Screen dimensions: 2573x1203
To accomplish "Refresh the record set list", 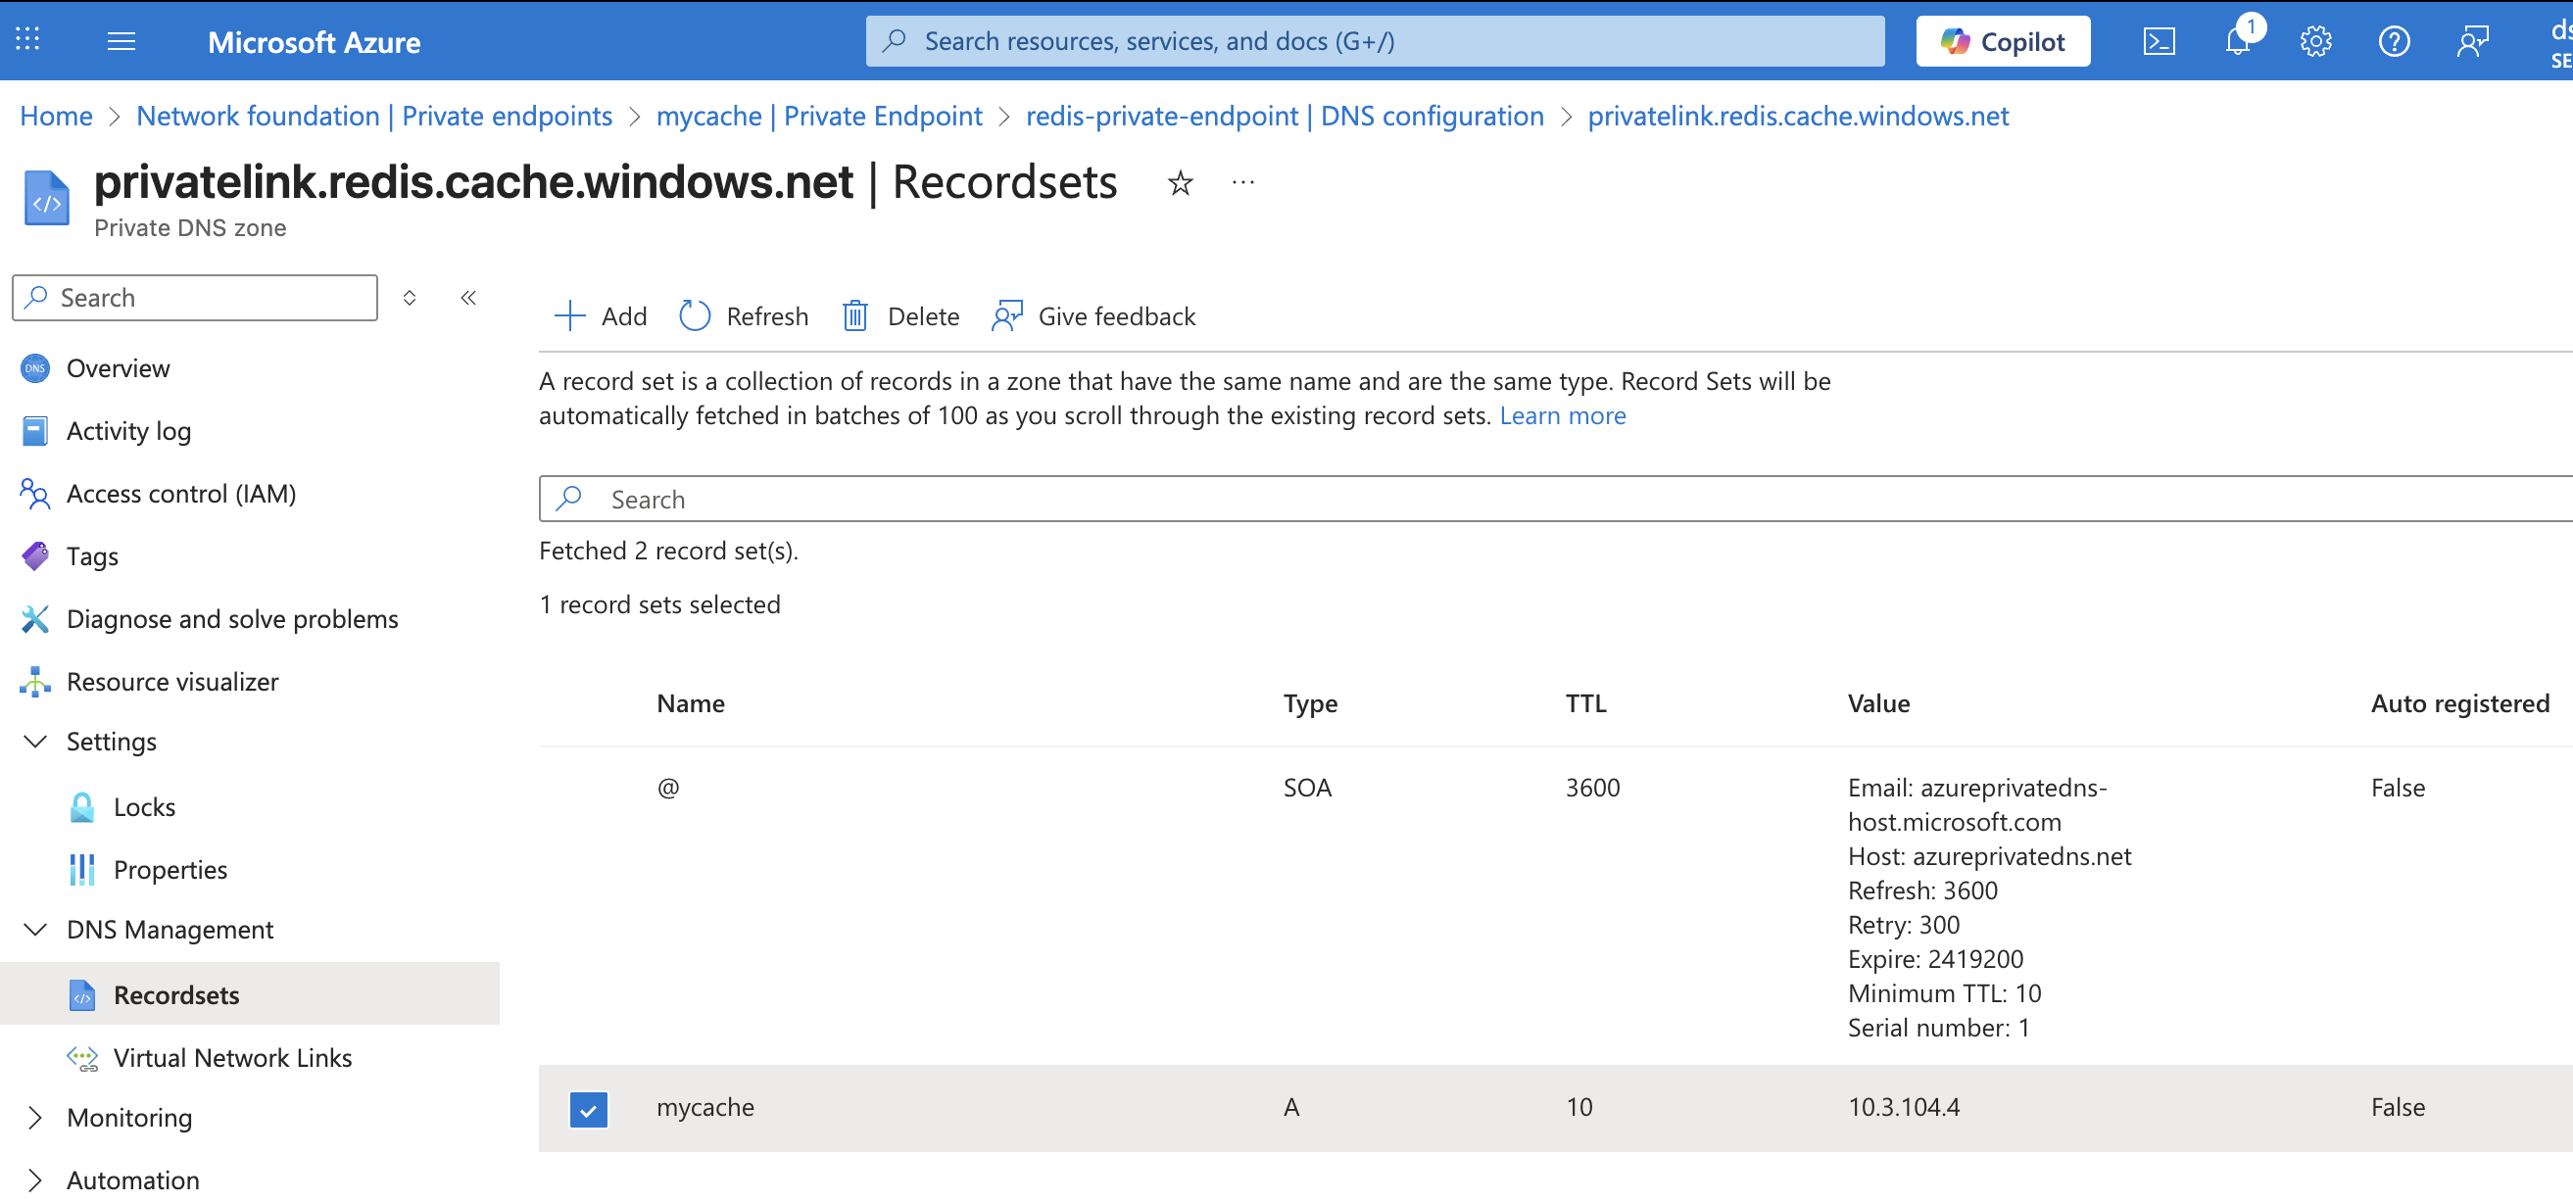I will (743, 315).
